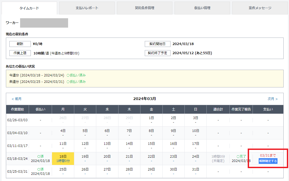
Task: Select the 仮払い管理 tab
Action: tap(202, 8)
